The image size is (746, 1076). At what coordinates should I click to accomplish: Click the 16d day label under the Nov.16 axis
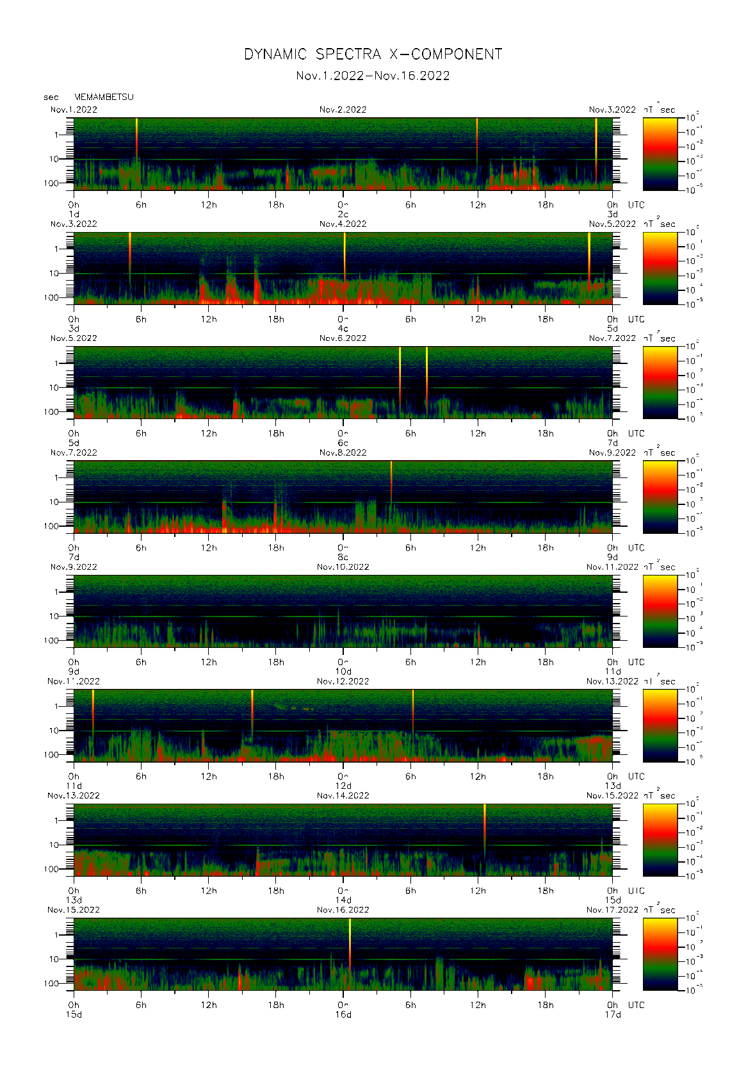coord(343,1014)
